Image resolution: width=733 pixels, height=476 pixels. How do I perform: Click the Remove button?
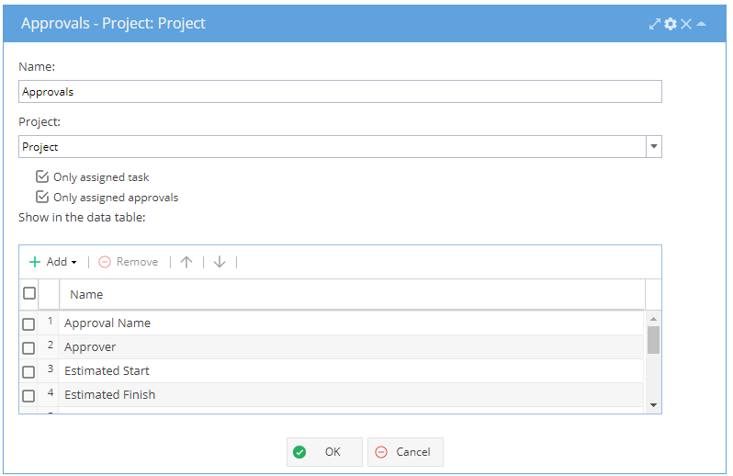pos(128,262)
